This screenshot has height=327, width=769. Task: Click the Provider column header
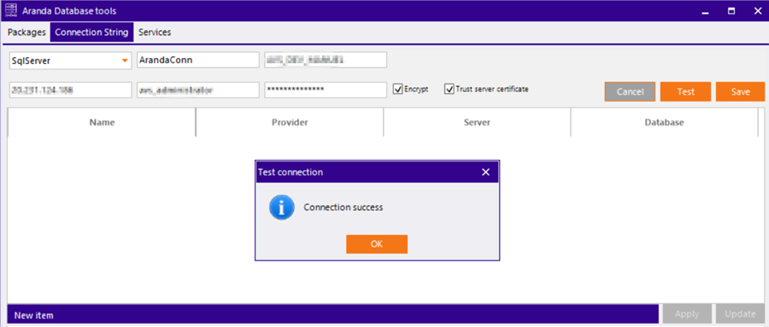[x=290, y=123]
